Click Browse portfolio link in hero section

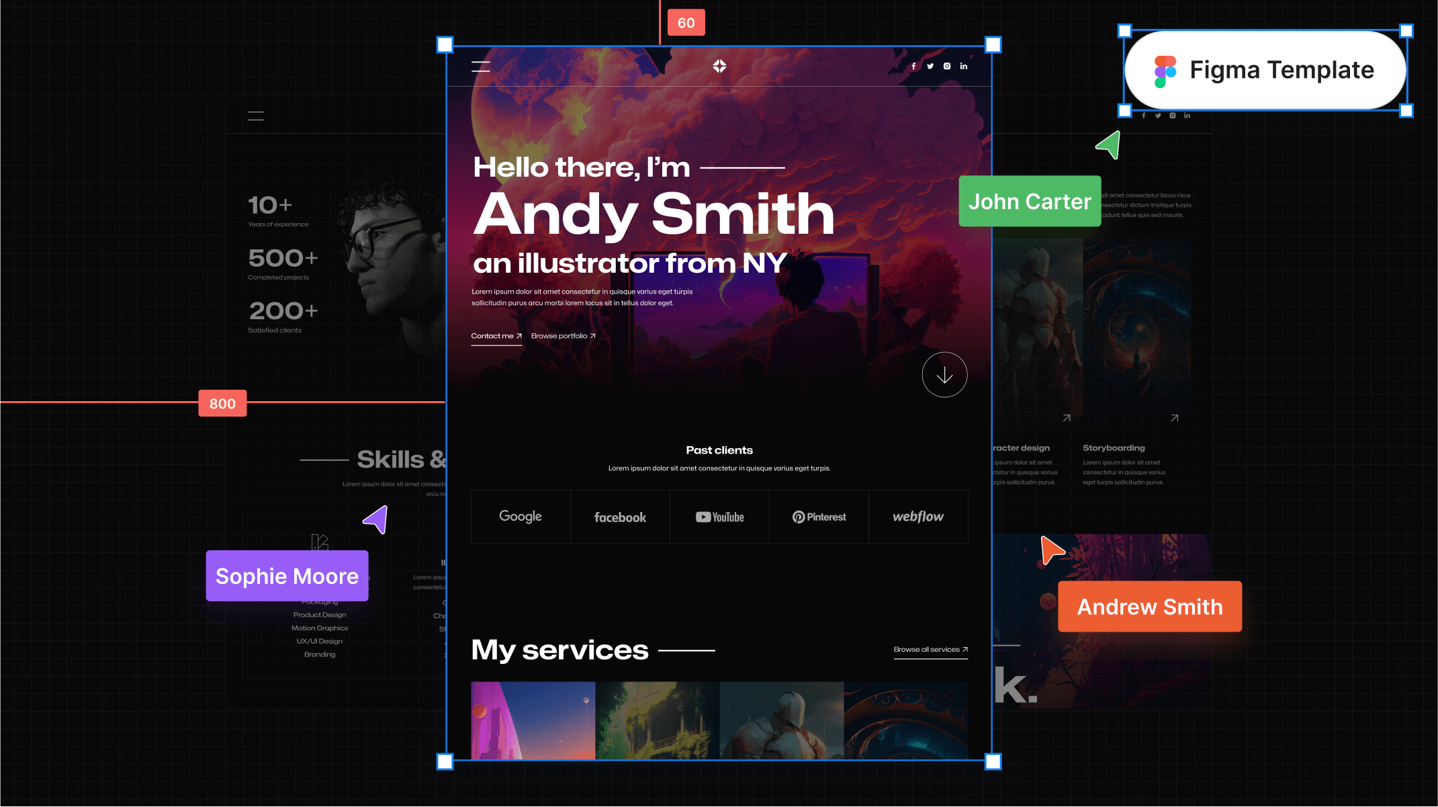click(563, 336)
